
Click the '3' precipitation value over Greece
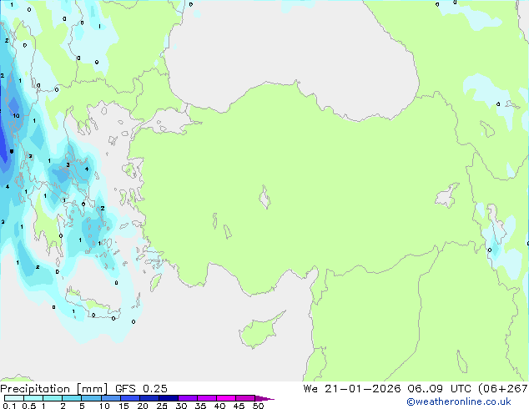[x=68, y=165]
